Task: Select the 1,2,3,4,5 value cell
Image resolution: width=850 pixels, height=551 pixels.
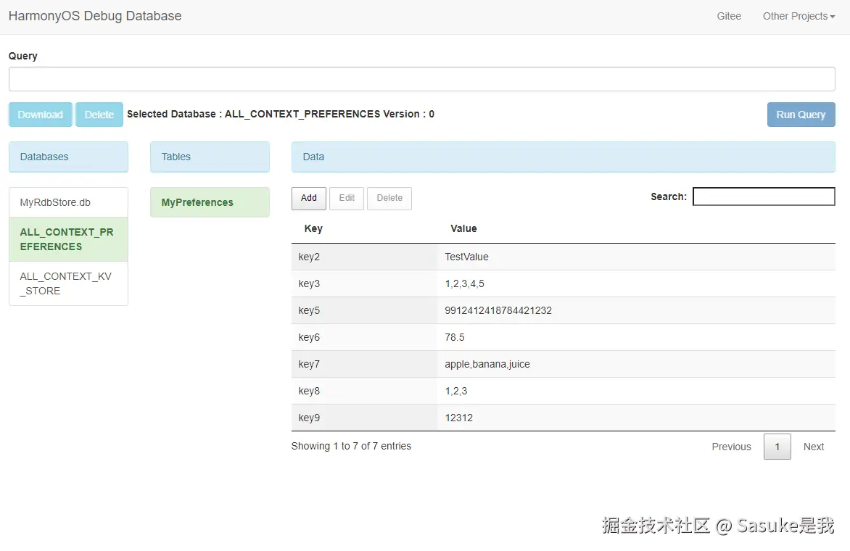Action: tap(637, 283)
